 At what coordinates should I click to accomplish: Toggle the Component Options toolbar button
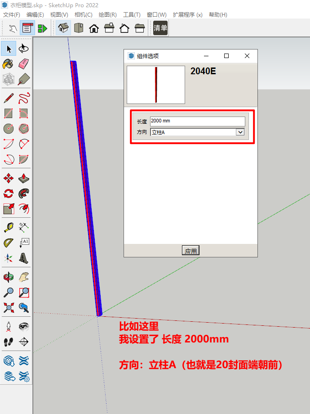pos(27,28)
